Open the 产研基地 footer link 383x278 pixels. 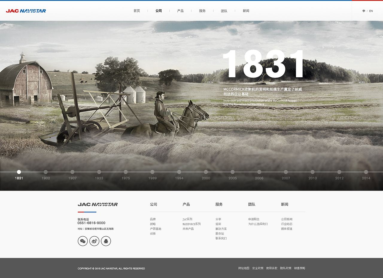(156, 229)
